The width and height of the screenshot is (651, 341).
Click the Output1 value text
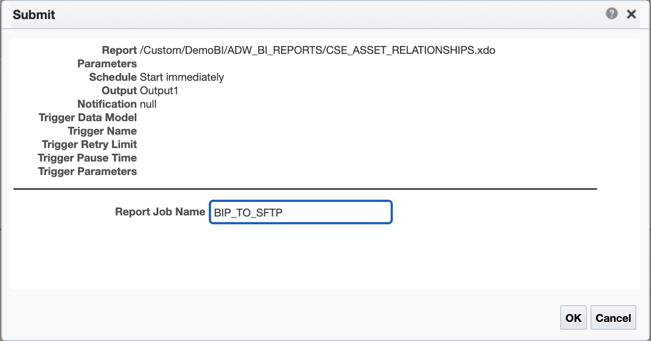coord(159,91)
